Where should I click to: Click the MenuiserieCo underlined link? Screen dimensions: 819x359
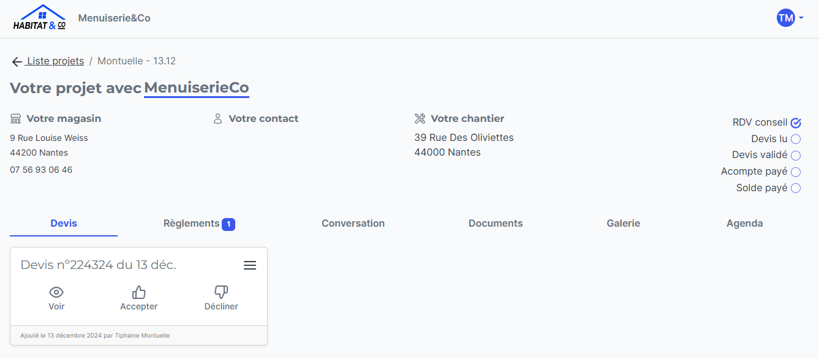click(197, 88)
